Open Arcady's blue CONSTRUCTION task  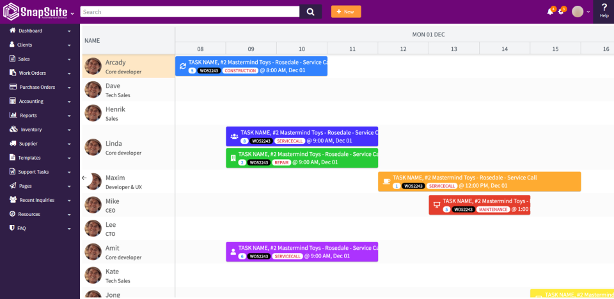coord(251,66)
